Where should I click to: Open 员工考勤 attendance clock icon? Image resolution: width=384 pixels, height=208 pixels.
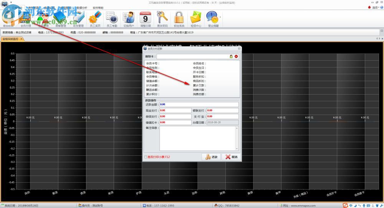(112, 19)
